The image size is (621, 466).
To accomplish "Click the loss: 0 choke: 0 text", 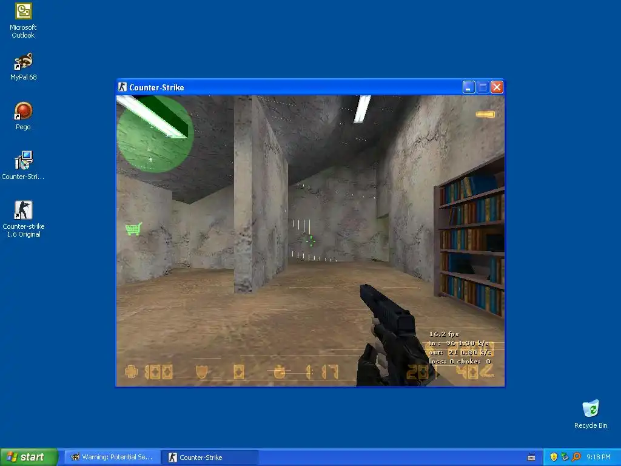I will point(460,362).
